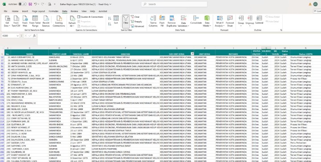
Task: Click the Outline dialog launcher icon
Action: coord(281,30)
